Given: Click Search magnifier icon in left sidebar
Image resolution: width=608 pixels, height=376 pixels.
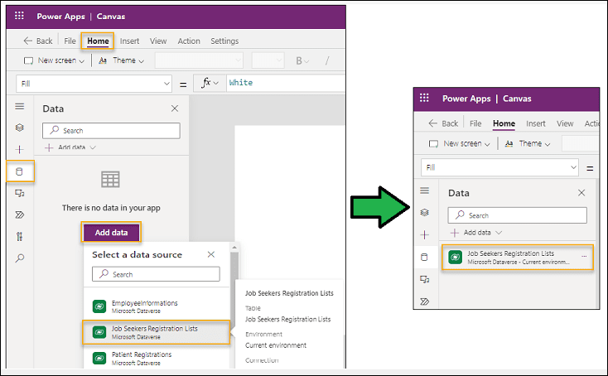Looking at the screenshot, I should (20, 258).
